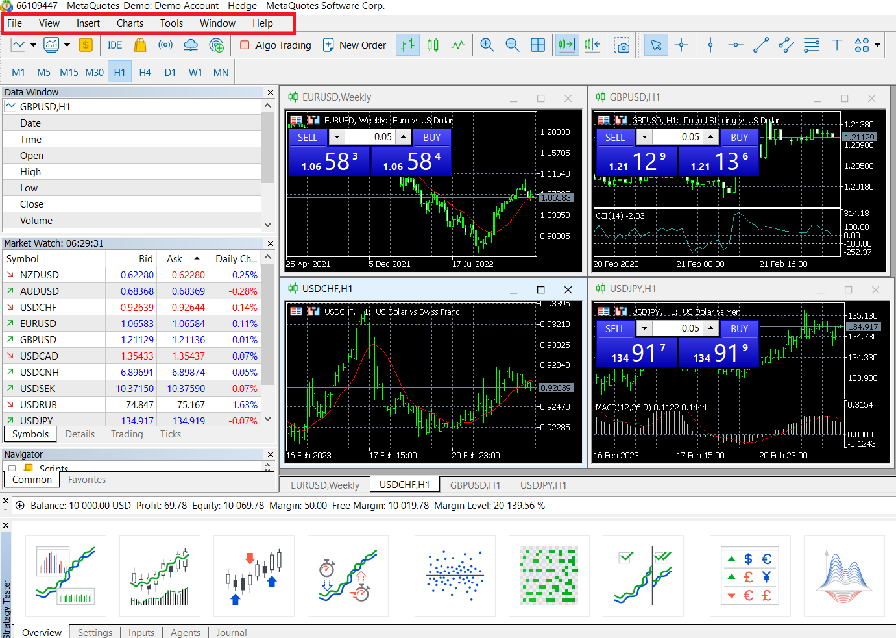
Task: Select the M15 timeframe
Action: pyautogui.click(x=69, y=72)
